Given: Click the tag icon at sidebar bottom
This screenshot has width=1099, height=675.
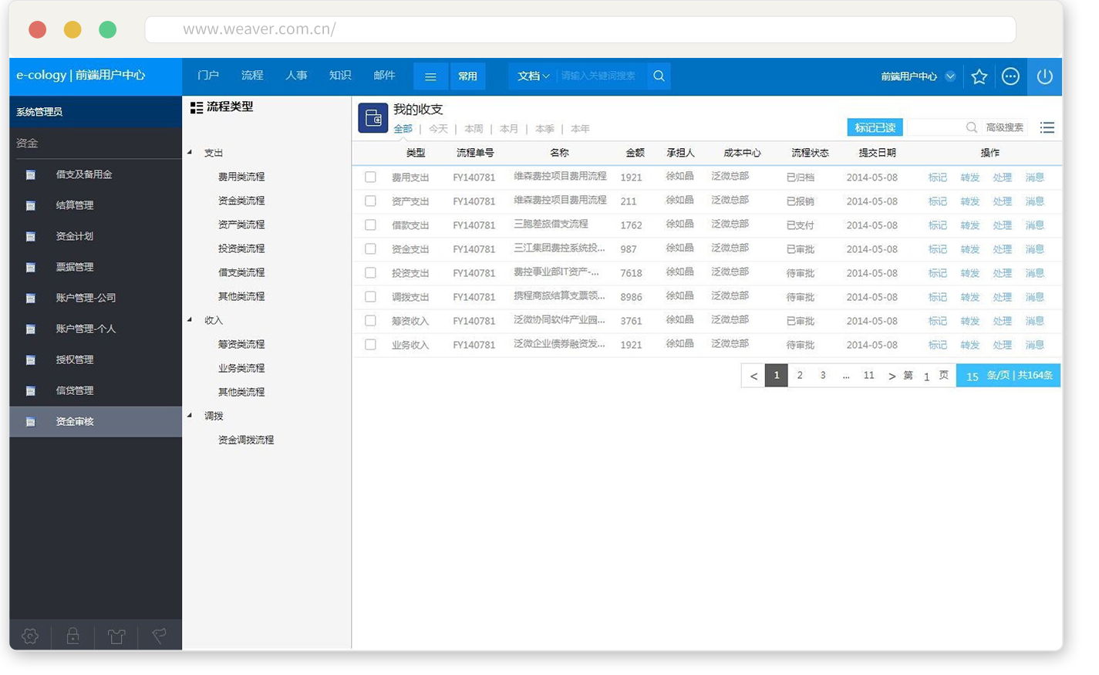Looking at the screenshot, I should coord(159,636).
